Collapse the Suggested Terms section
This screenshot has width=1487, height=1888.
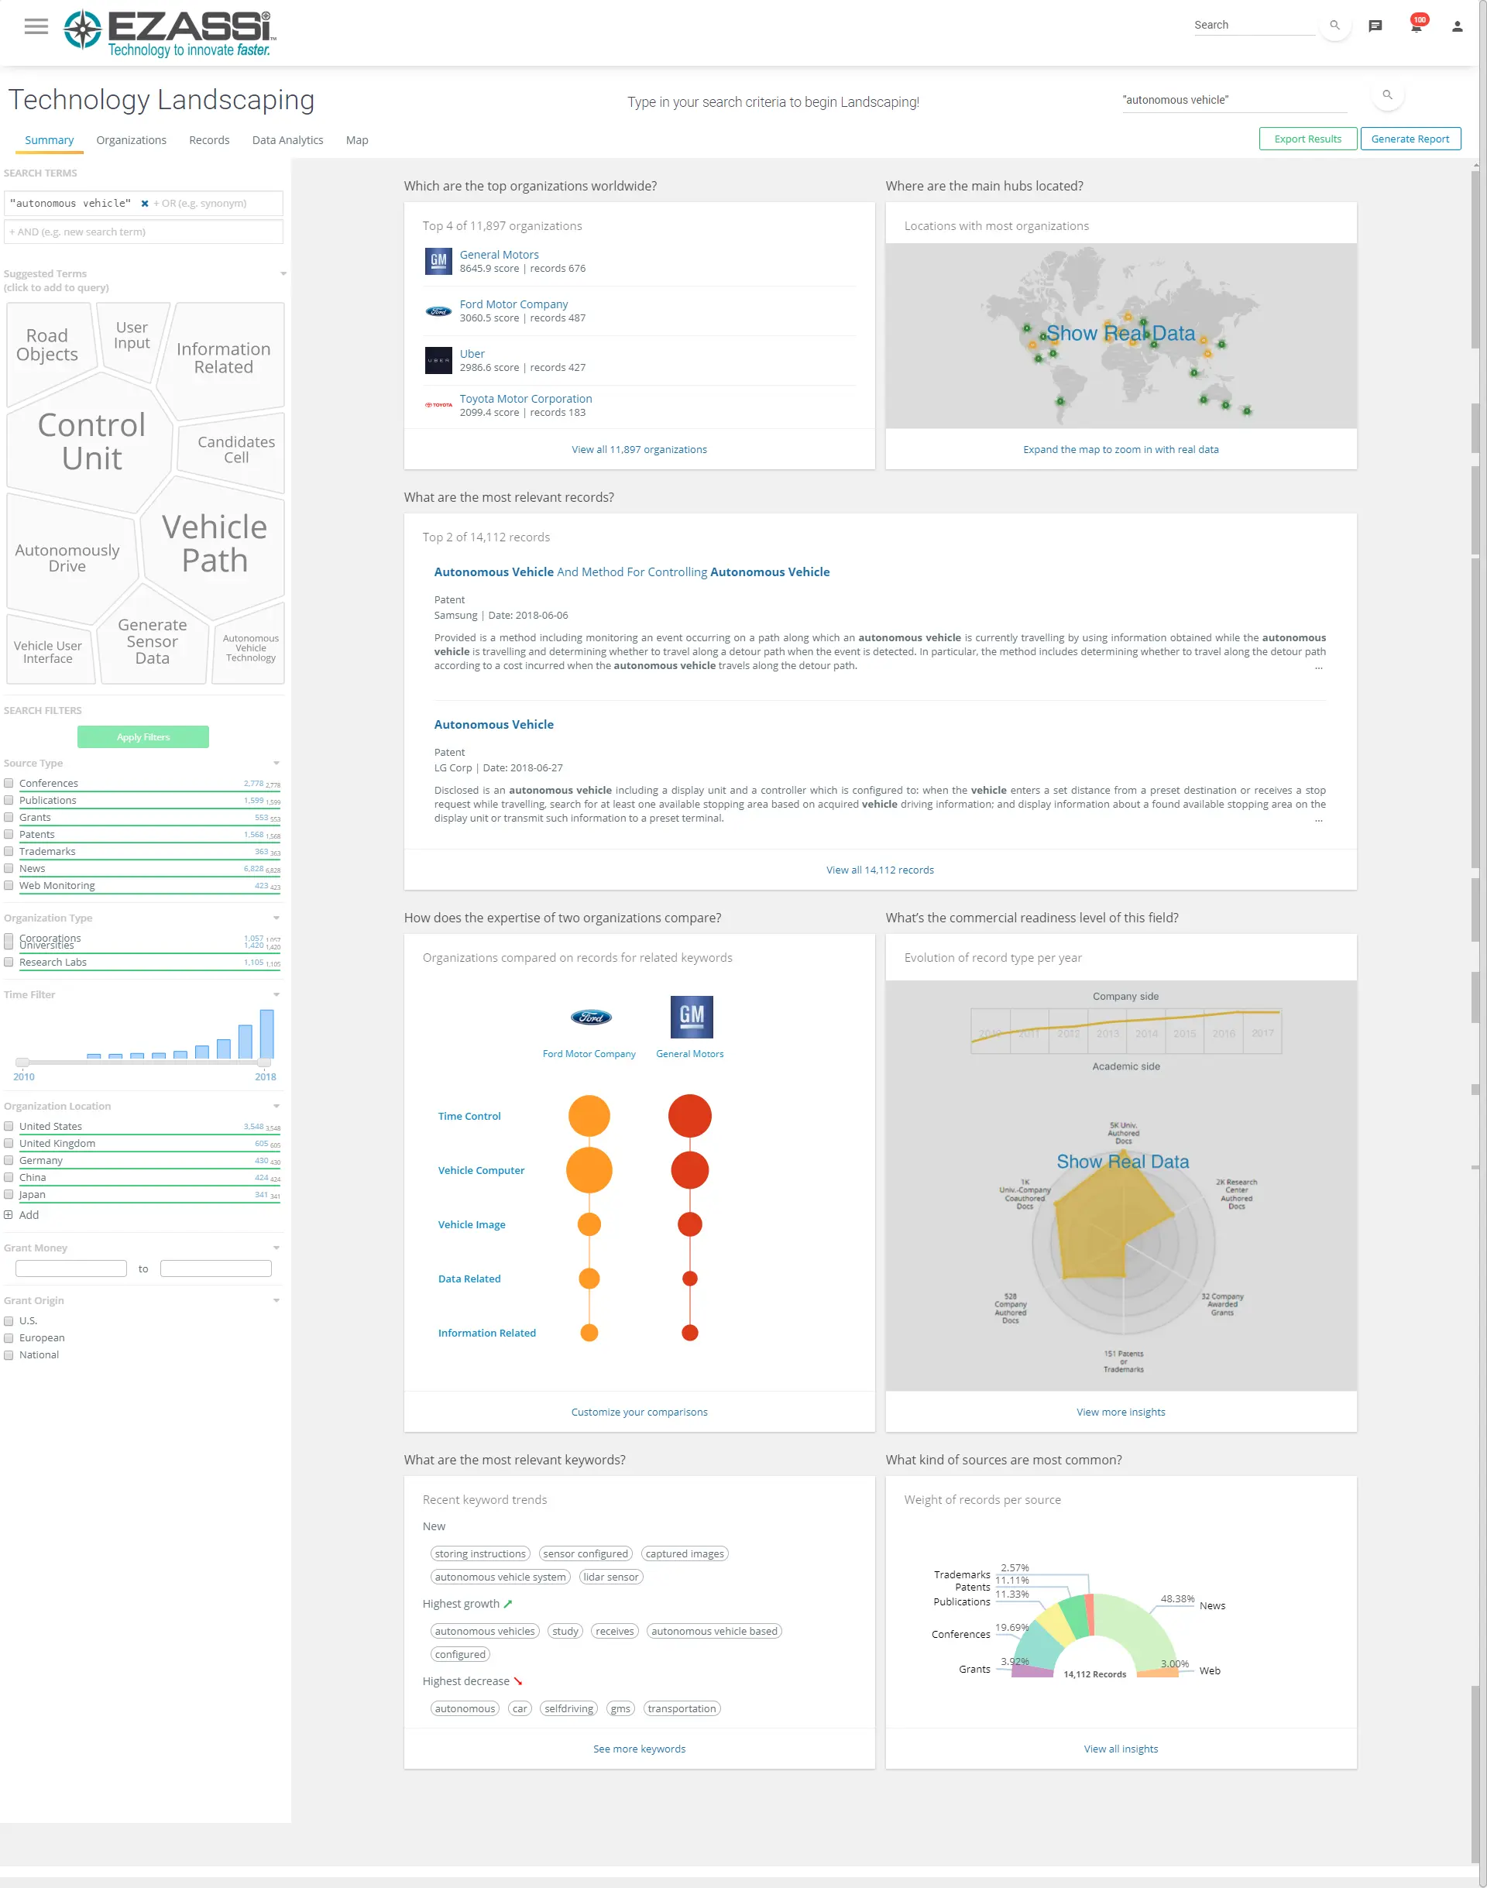[x=283, y=274]
